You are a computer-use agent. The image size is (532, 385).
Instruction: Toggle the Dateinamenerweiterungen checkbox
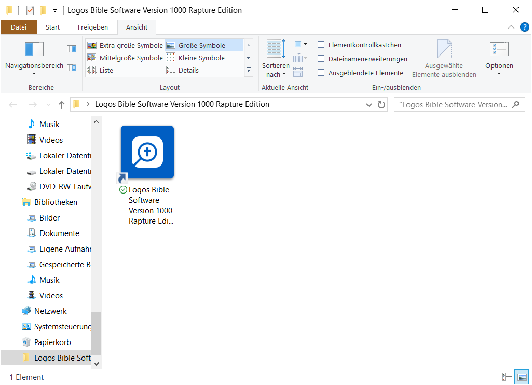pyautogui.click(x=321, y=59)
